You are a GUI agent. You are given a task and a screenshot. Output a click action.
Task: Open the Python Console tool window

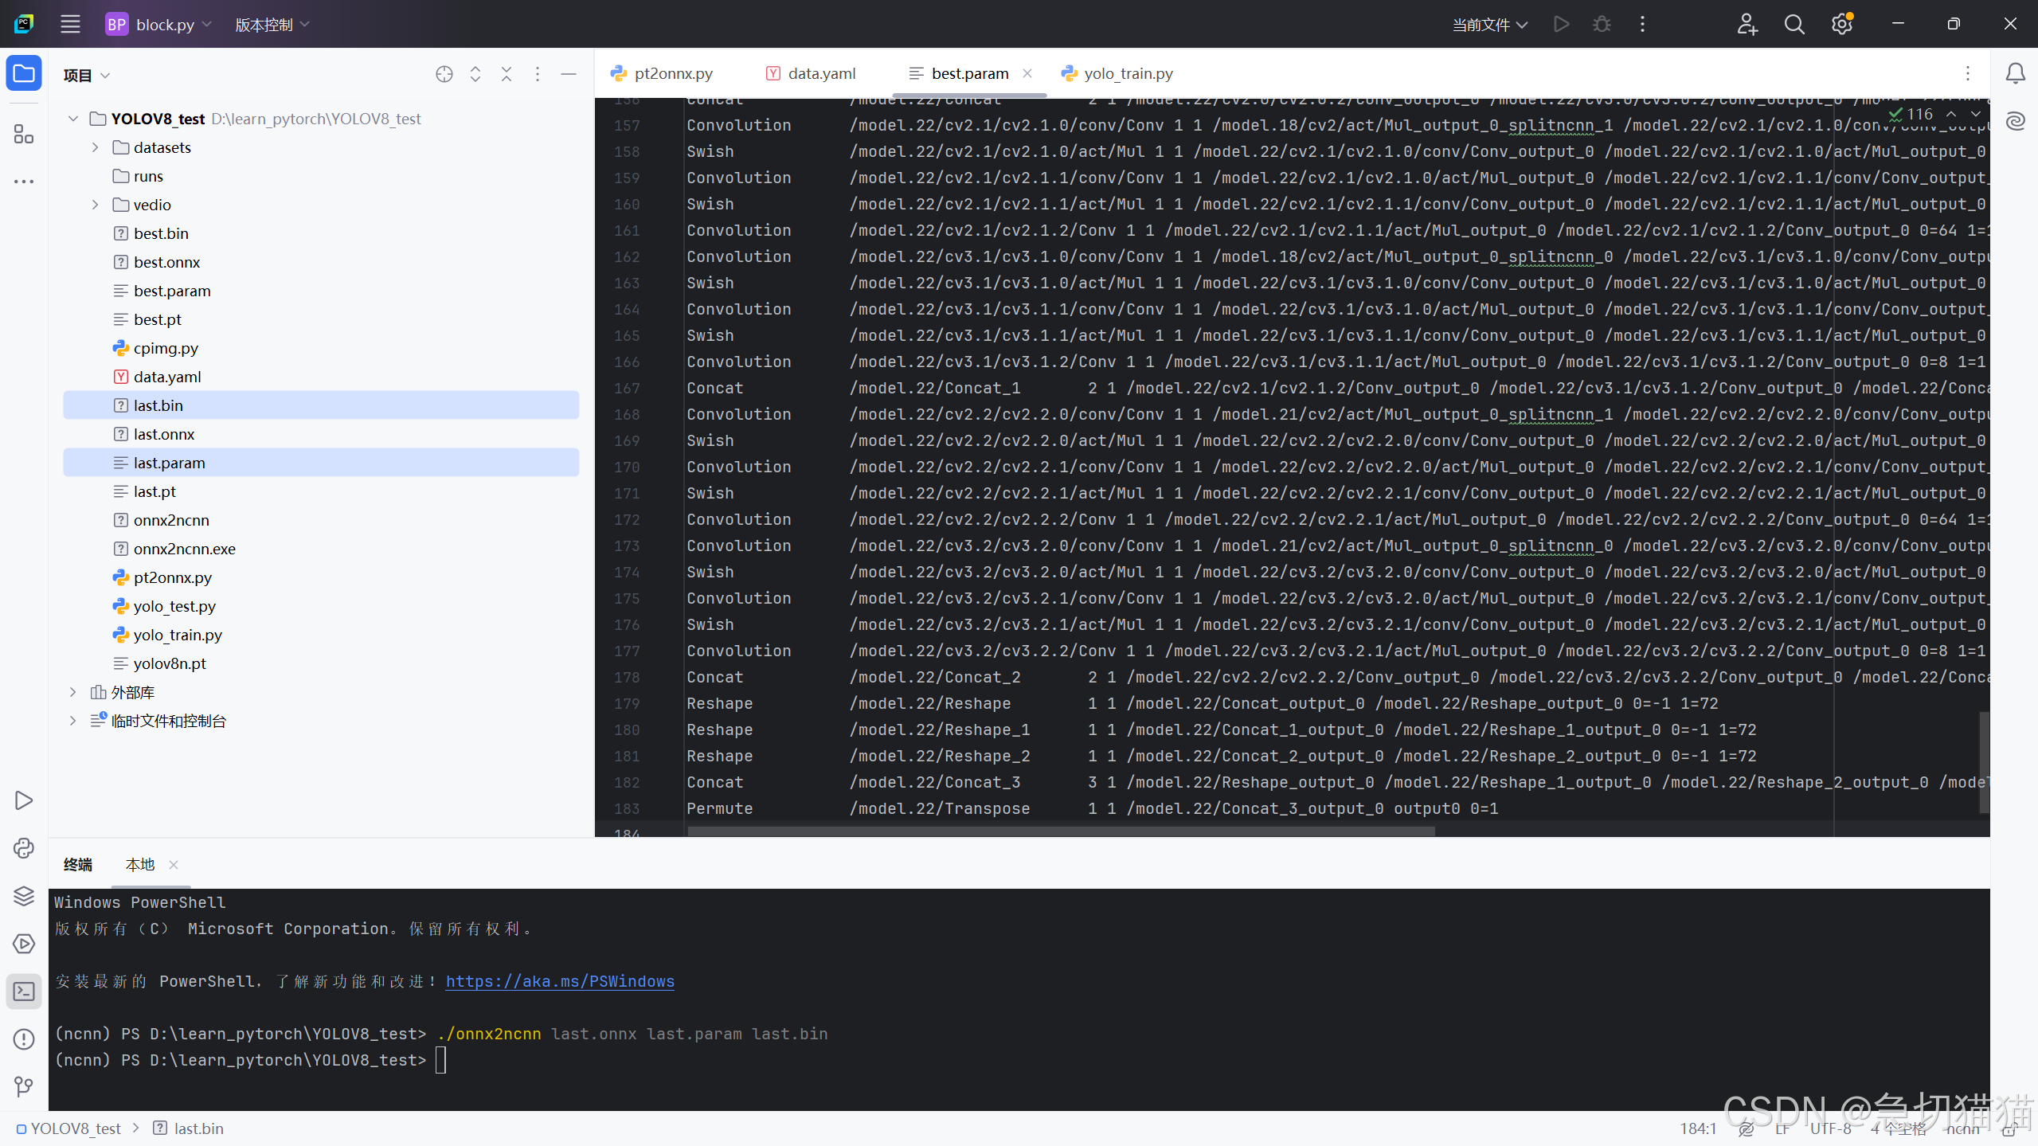pyautogui.click(x=24, y=848)
